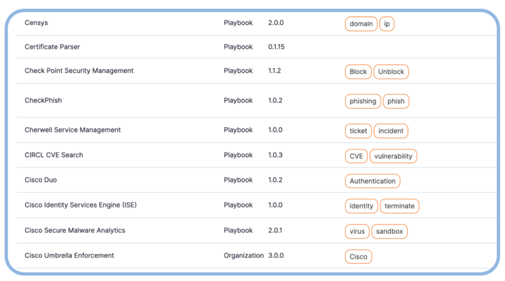Screen dimensions: 505x281
Task: Select the identity tag
Action: click(x=362, y=206)
